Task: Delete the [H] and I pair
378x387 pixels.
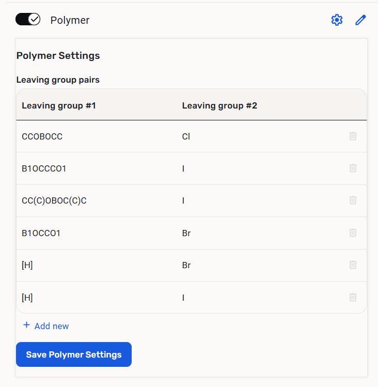Action: pos(353,297)
